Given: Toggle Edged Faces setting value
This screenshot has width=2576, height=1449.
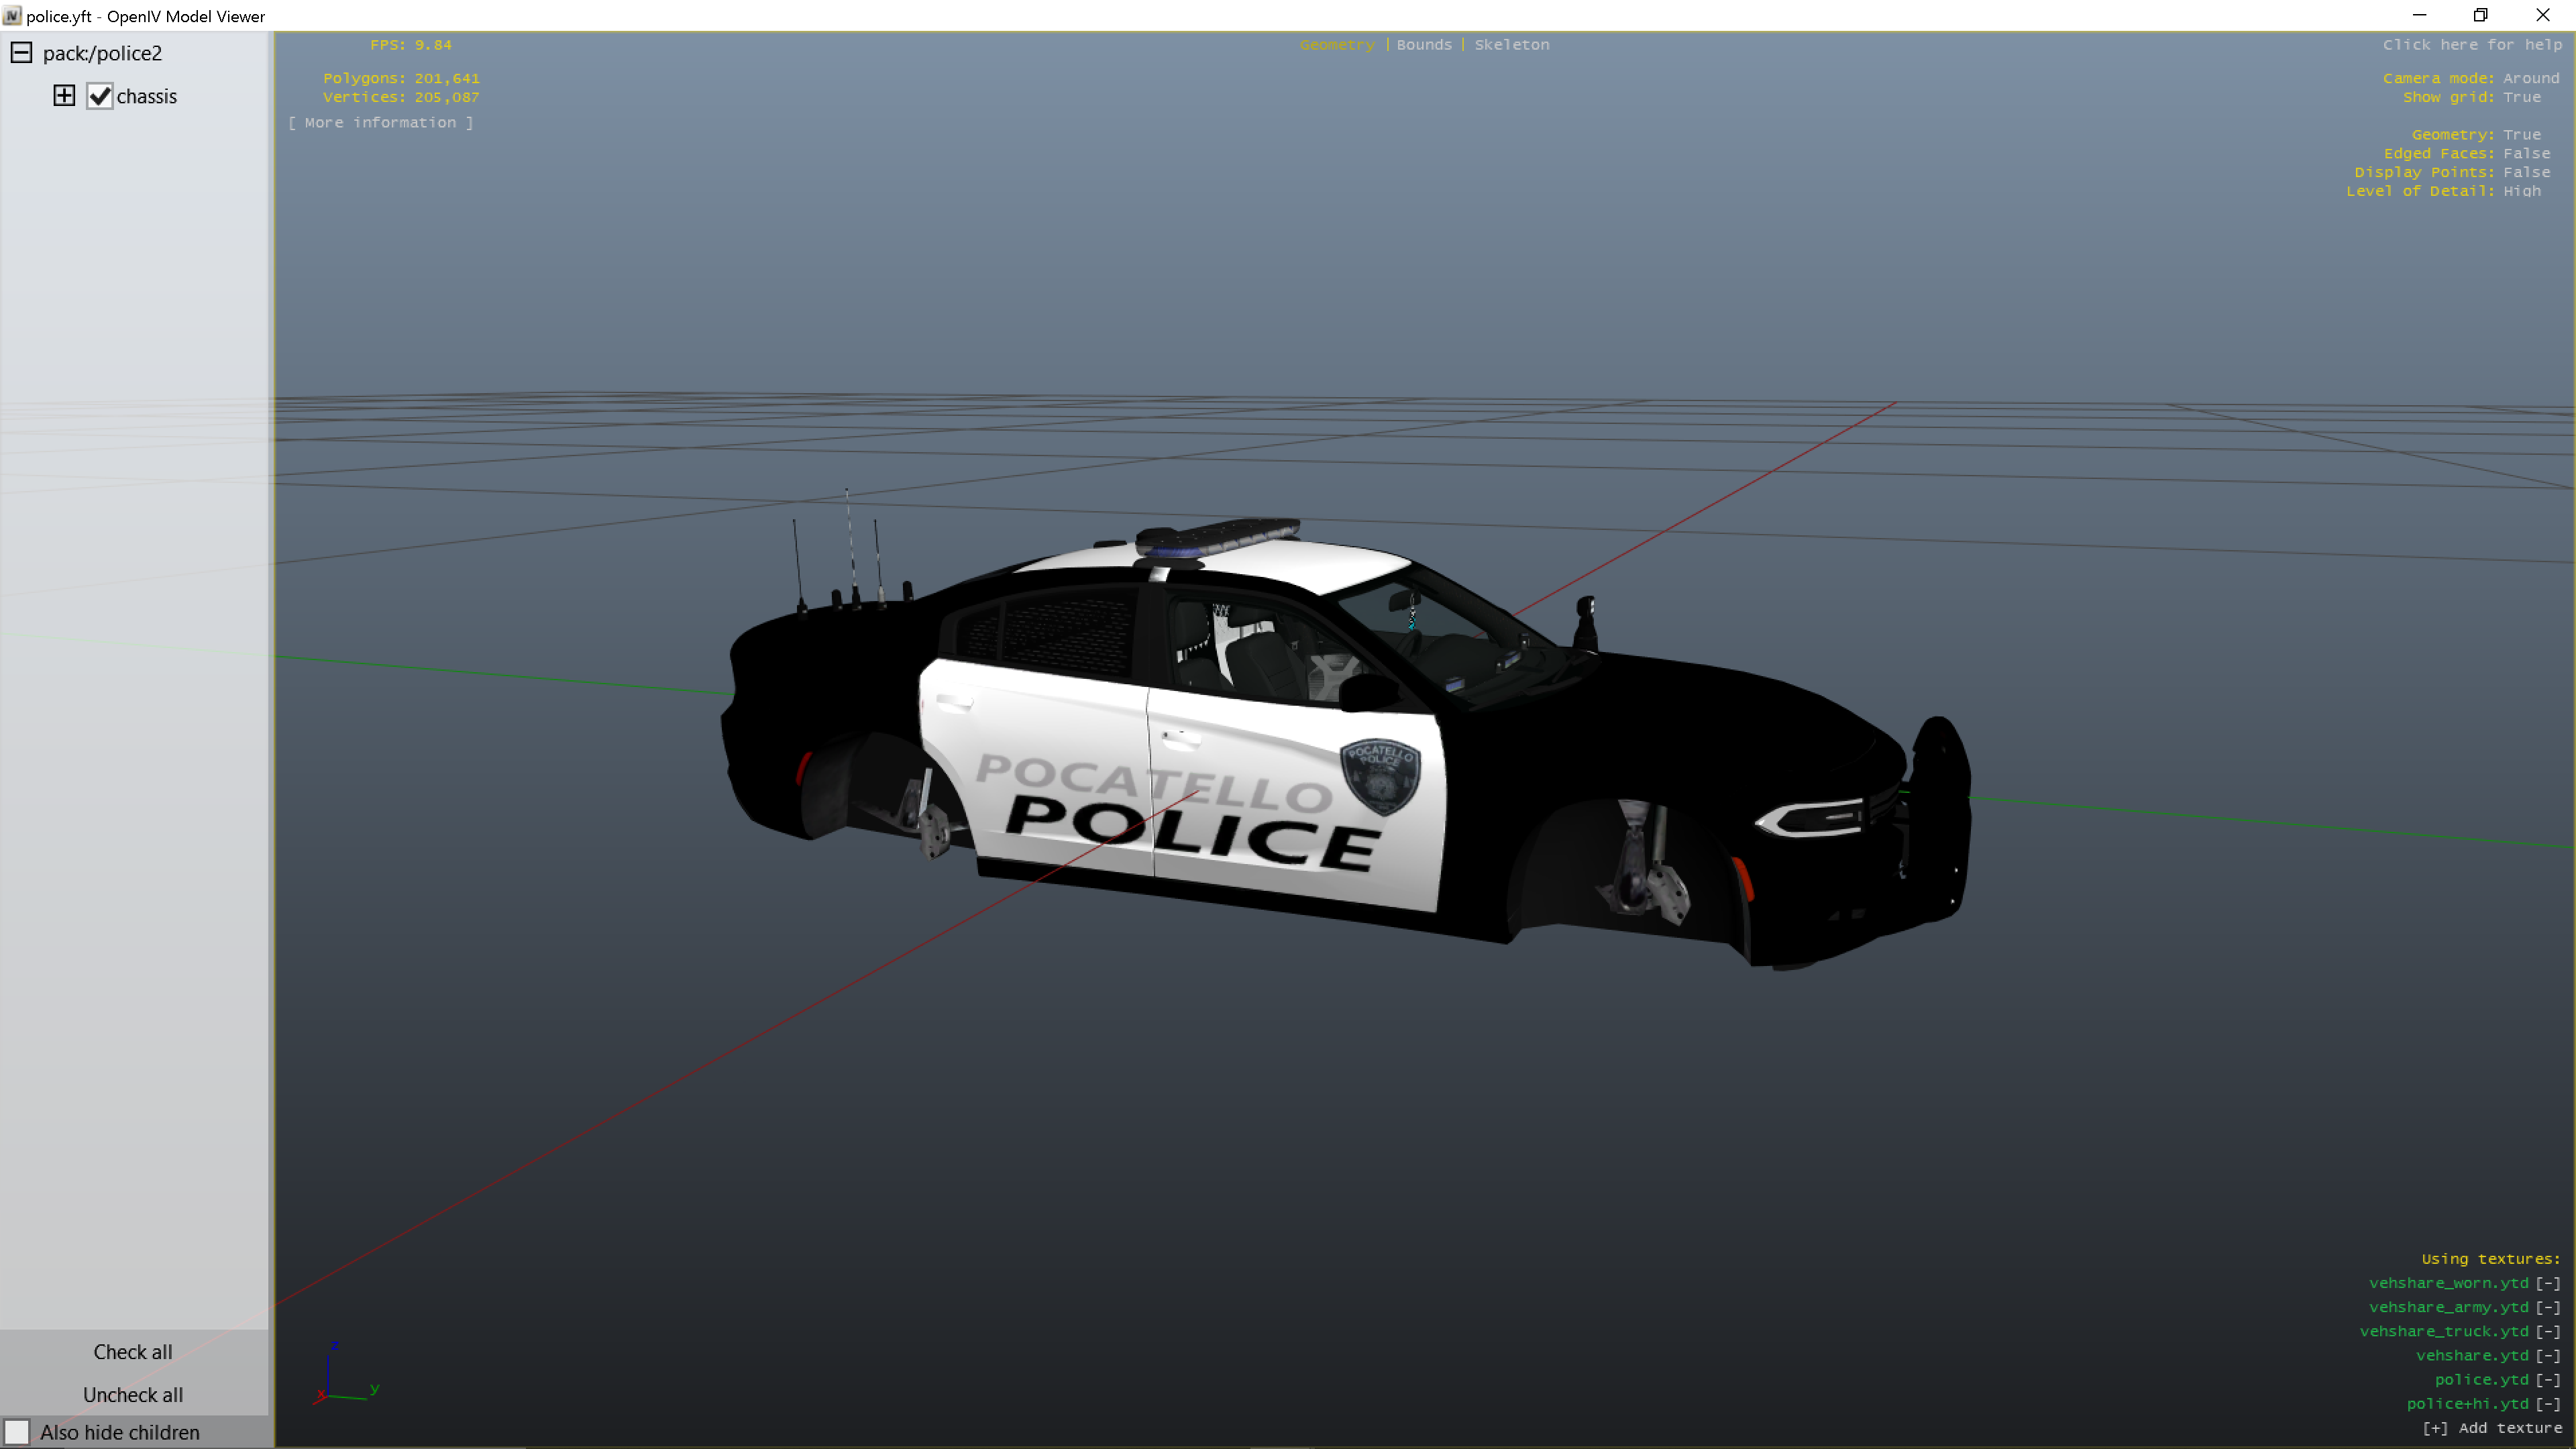Looking at the screenshot, I should [2526, 153].
